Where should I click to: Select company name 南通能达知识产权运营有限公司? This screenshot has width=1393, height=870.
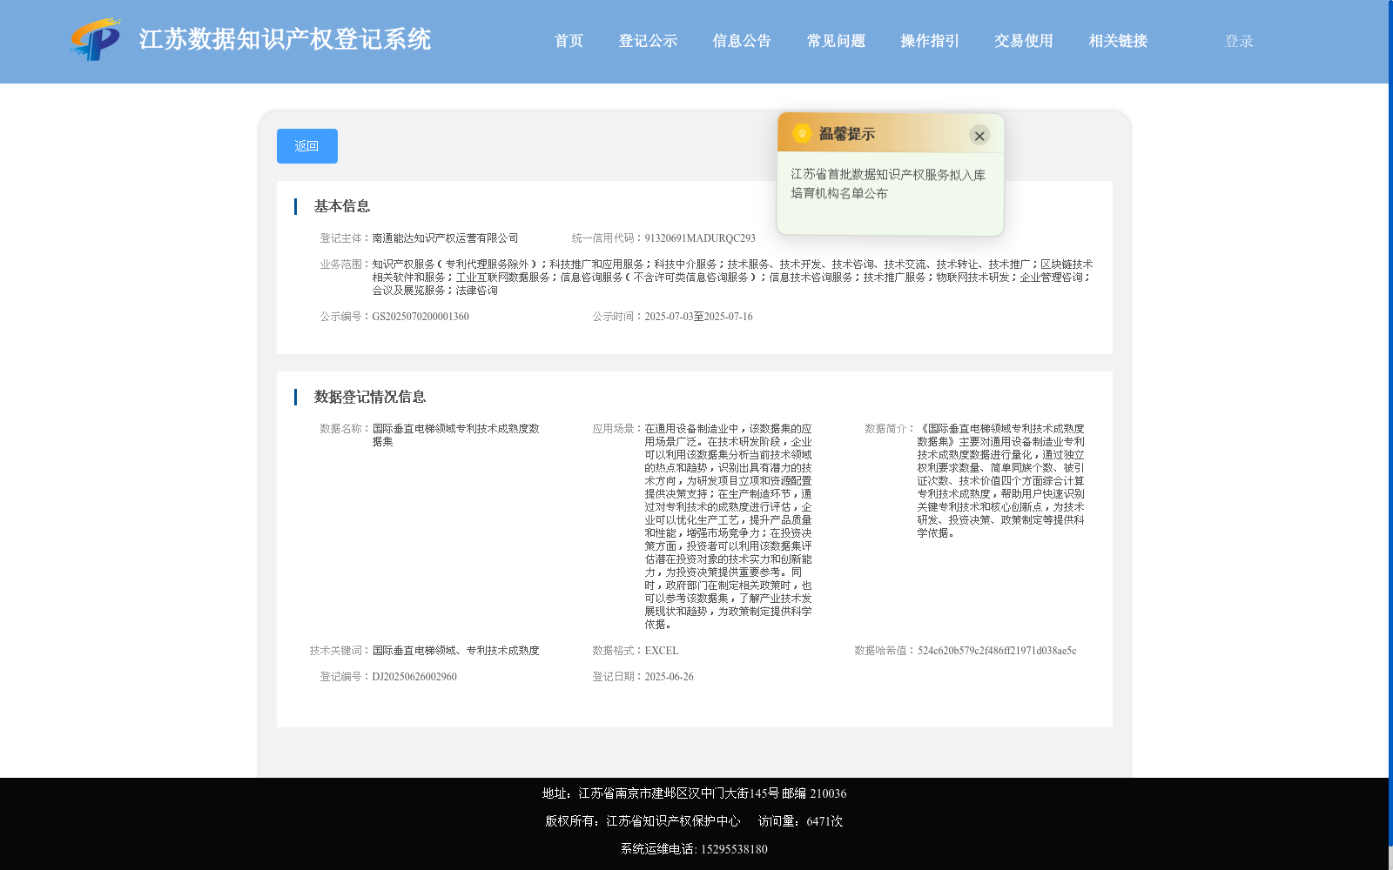(x=445, y=238)
